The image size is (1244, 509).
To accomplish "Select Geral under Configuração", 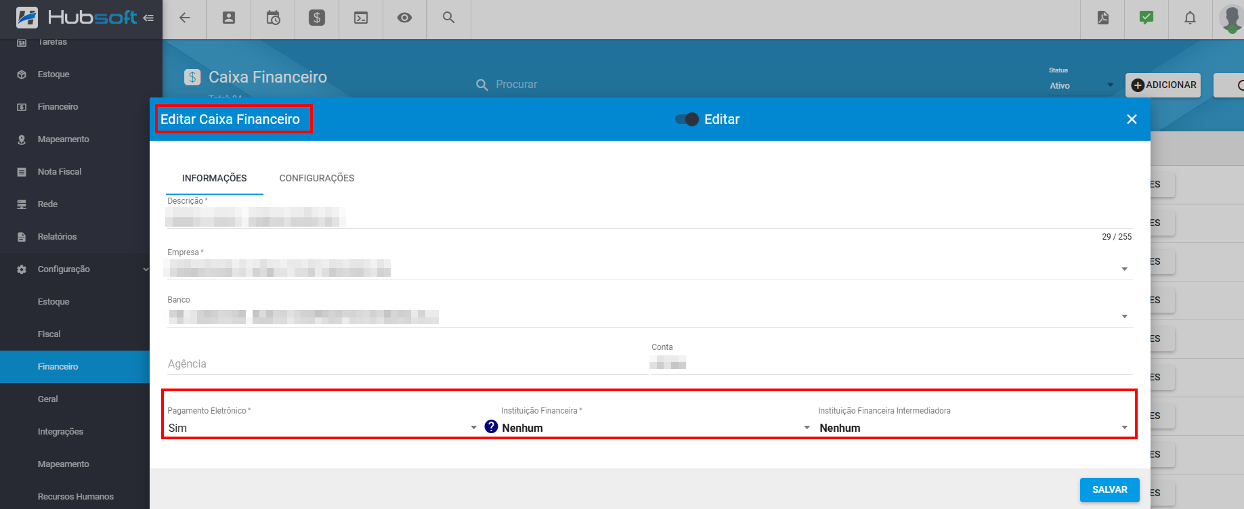I will tap(47, 399).
